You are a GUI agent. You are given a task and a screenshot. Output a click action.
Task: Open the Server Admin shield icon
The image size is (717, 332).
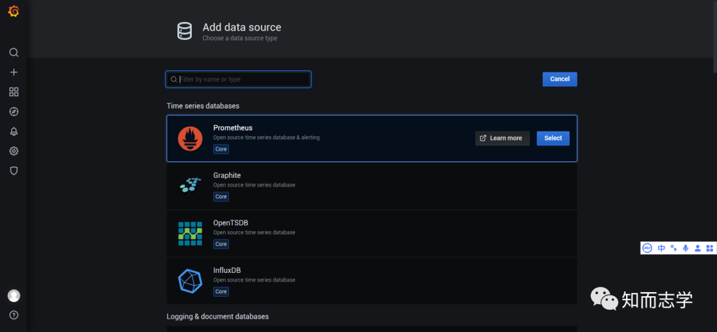point(13,171)
